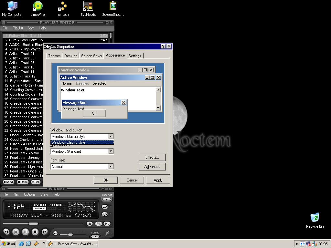Select playlist entry Fatboy Slim - Star 69
The width and height of the screenshot is (331, 248).
click(55, 36)
